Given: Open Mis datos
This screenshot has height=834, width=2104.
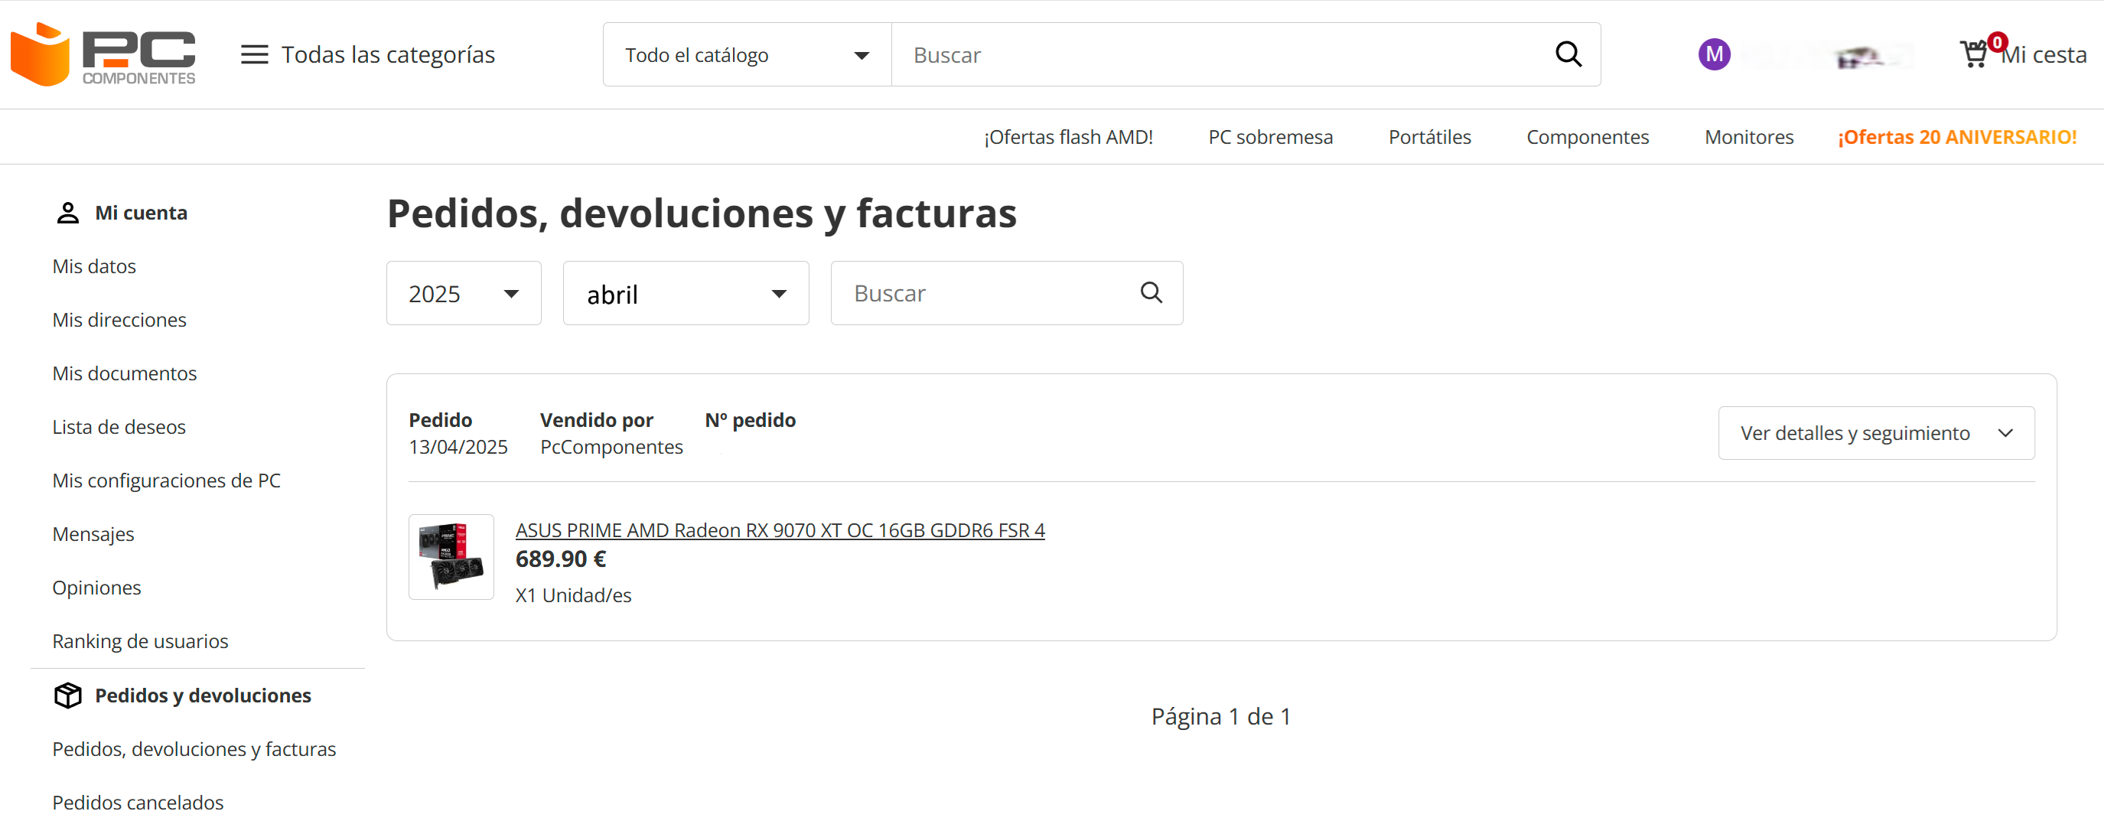Looking at the screenshot, I should pyautogui.click(x=94, y=266).
